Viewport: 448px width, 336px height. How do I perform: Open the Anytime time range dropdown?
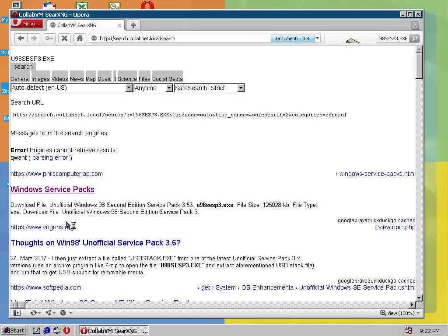coord(153,87)
